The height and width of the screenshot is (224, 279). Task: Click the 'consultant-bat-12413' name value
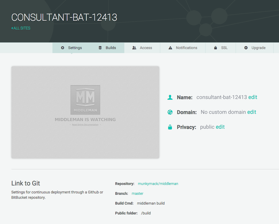point(221,97)
